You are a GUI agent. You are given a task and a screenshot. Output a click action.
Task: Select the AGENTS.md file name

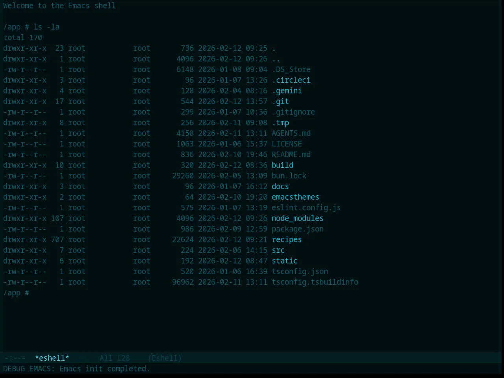pyautogui.click(x=291, y=133)
